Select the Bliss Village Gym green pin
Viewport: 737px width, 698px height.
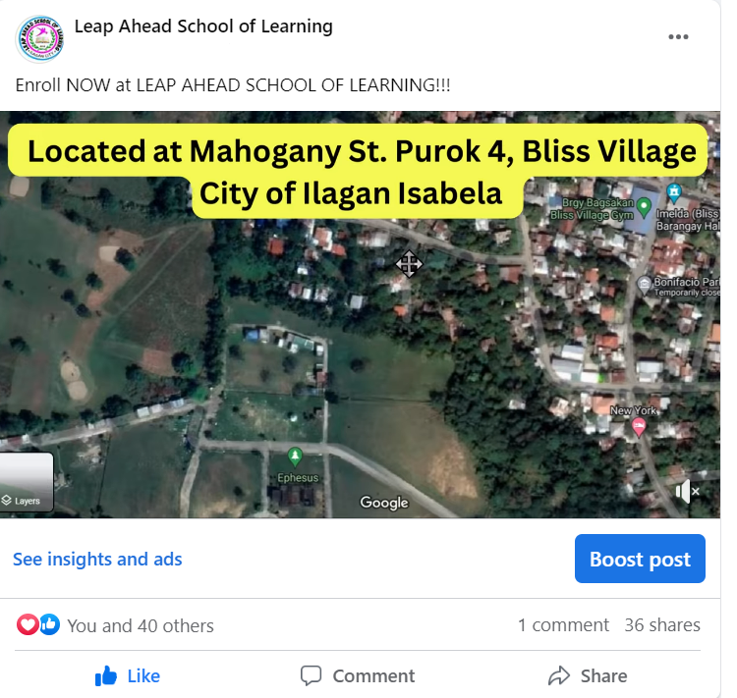click(x=643, y=206)
